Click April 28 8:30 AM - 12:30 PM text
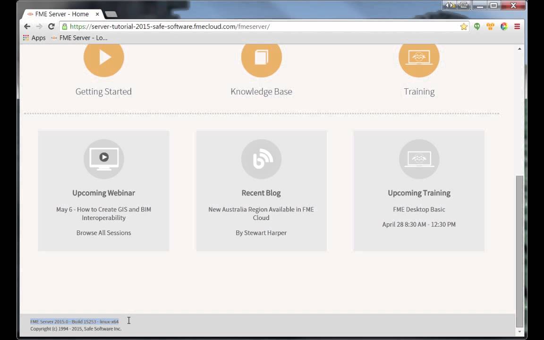Screen dimensions: 544x340 pyautogui.click(x=419, y=224)
